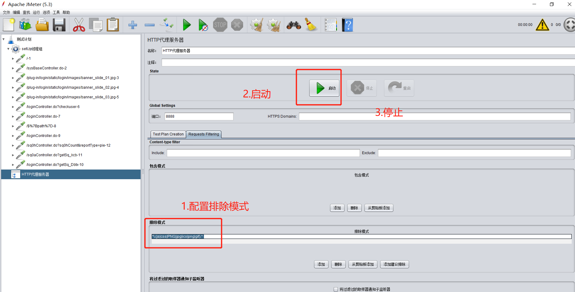Open the 选项 menu

46,12
